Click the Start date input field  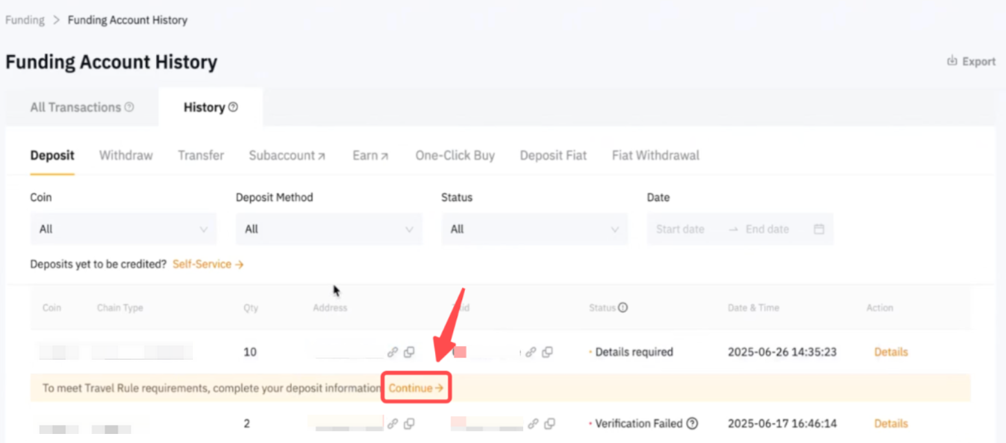coord(680,229)
